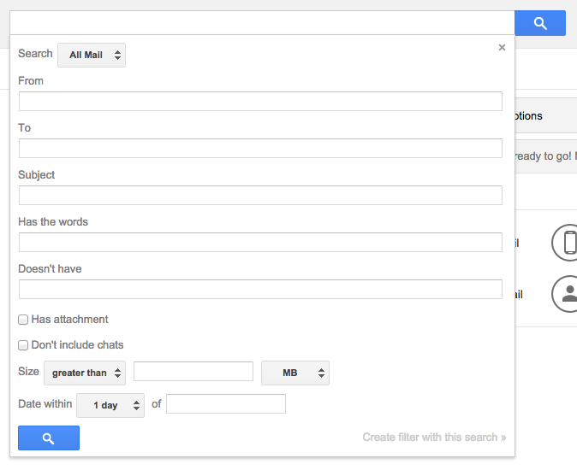Click the date input field after 'of'
Viewport: 577px width, 470px height.
226,403
